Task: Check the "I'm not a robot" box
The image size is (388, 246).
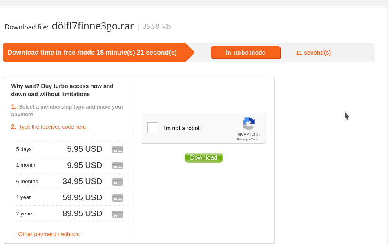Action: [152, 127]
